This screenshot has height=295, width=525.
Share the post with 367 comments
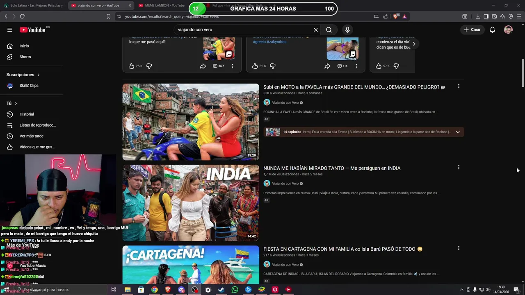pyautogui.click(x=203, y=66)
